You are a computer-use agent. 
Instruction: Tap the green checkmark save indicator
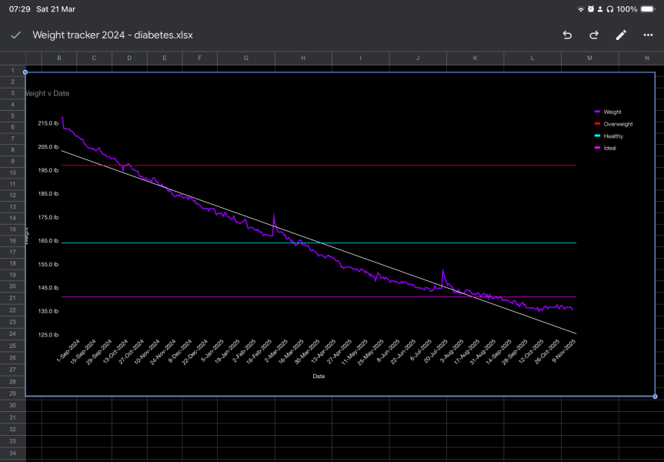coord(15,35)
